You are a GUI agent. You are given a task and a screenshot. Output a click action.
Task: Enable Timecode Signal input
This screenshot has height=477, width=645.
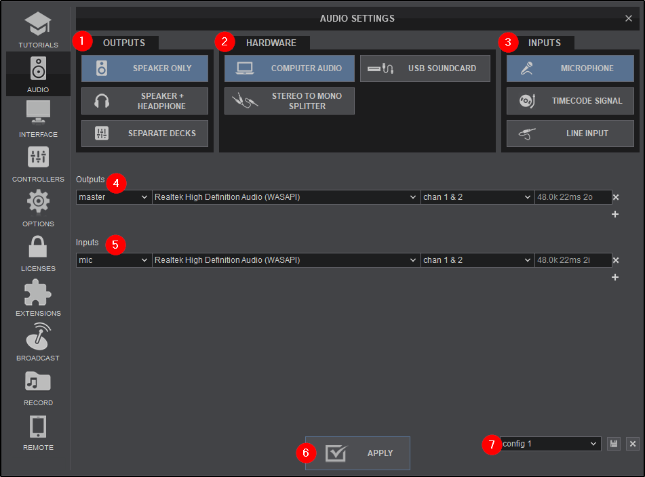point(570,101)
